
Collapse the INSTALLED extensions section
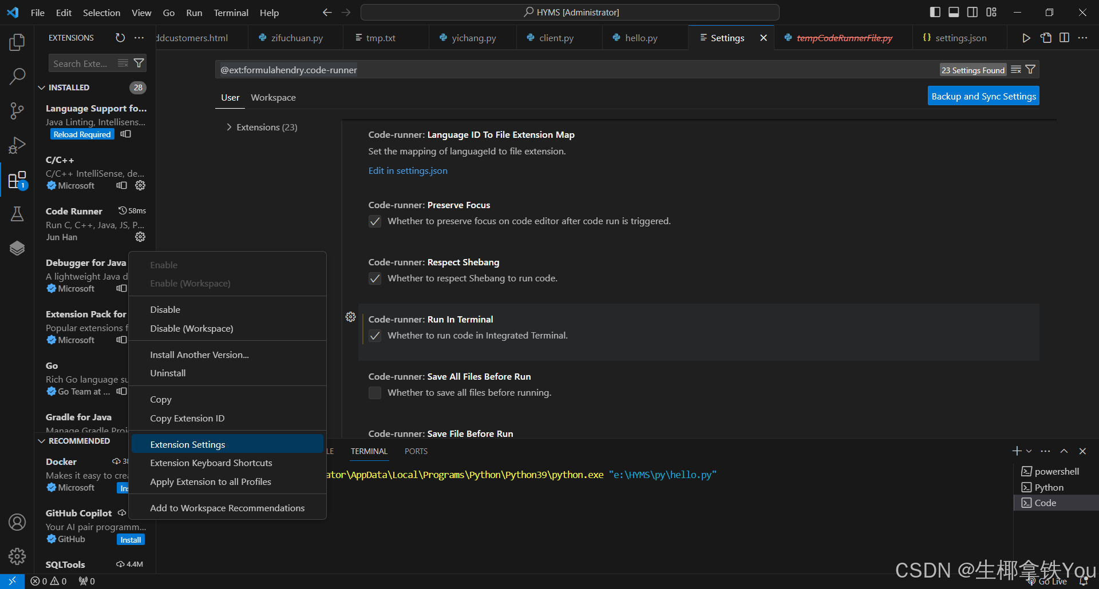pyautogui.click(x=41, y=87)
